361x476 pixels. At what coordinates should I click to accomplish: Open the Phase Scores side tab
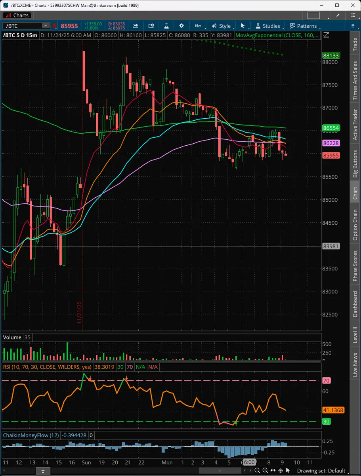click(355, 266)
